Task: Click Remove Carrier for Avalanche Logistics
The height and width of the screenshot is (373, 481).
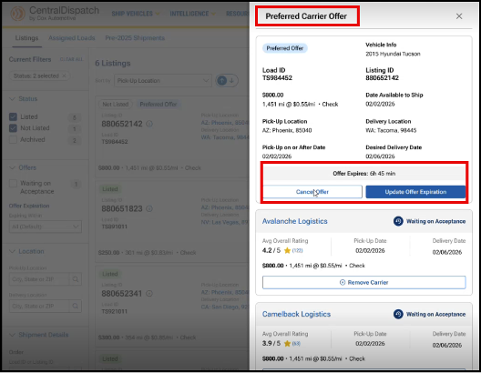Action: (x=363, y=282)
